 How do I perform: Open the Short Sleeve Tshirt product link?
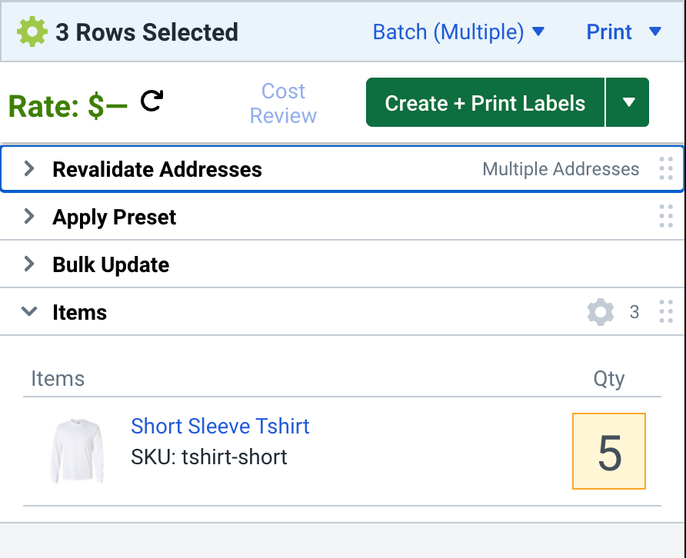click(220, 426)
